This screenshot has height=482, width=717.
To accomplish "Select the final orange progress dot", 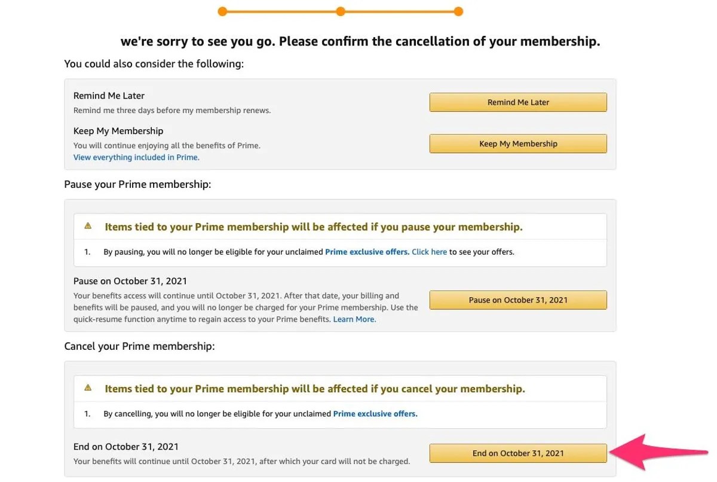I will [458, 11].
